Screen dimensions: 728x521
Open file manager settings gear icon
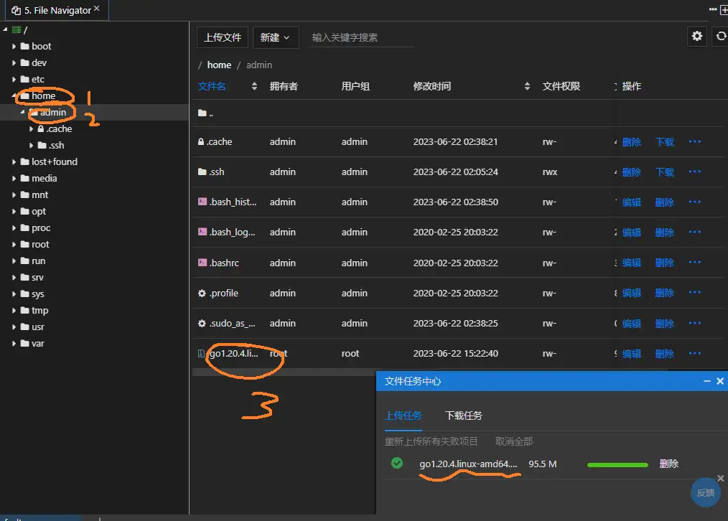coord(696,36)
